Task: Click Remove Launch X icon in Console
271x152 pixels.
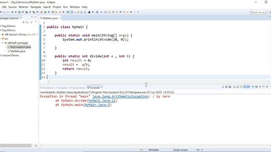Action: tap(227, 87)
